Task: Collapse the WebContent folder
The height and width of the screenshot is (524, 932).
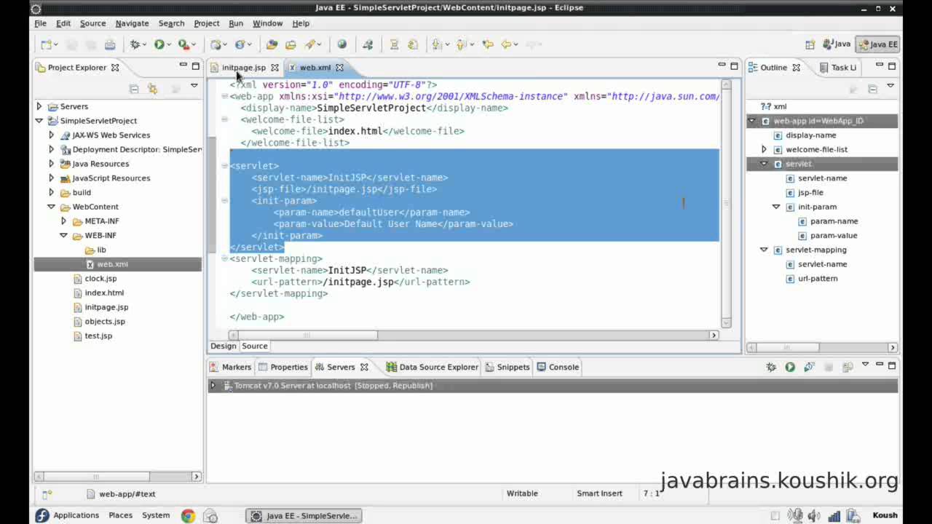Action: 51,207
